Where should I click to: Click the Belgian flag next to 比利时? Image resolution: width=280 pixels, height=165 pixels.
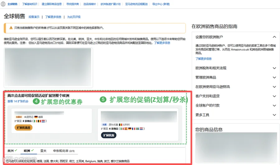(120, 125)
